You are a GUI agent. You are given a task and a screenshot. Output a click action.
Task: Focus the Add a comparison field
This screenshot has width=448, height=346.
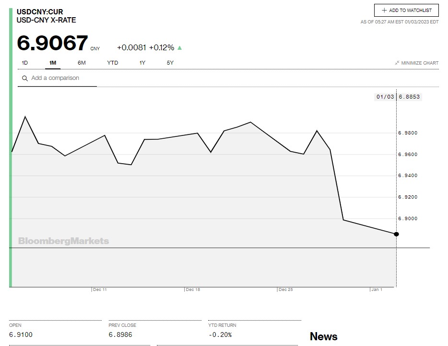point(62,78)
